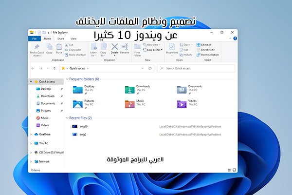292x195 pixels.
Task: Click the Pin to Quick access icon
Action: coord(36,47)
